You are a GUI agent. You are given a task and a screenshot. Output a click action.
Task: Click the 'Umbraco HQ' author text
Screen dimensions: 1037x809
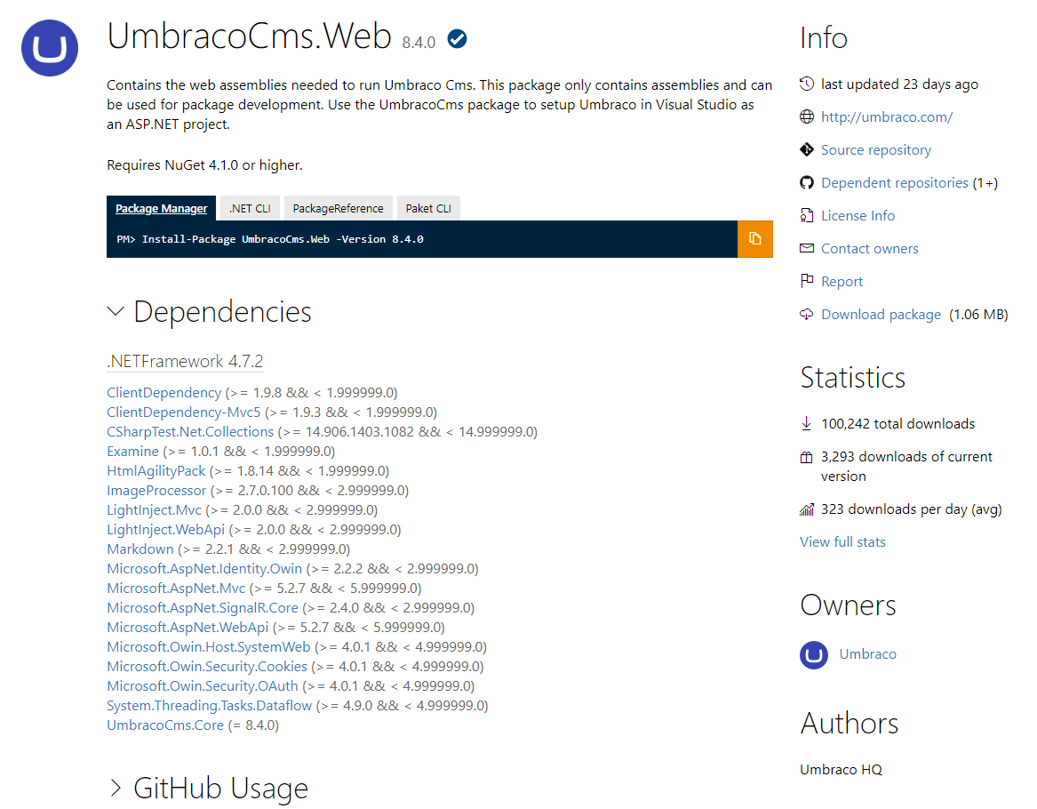(842, 769)
